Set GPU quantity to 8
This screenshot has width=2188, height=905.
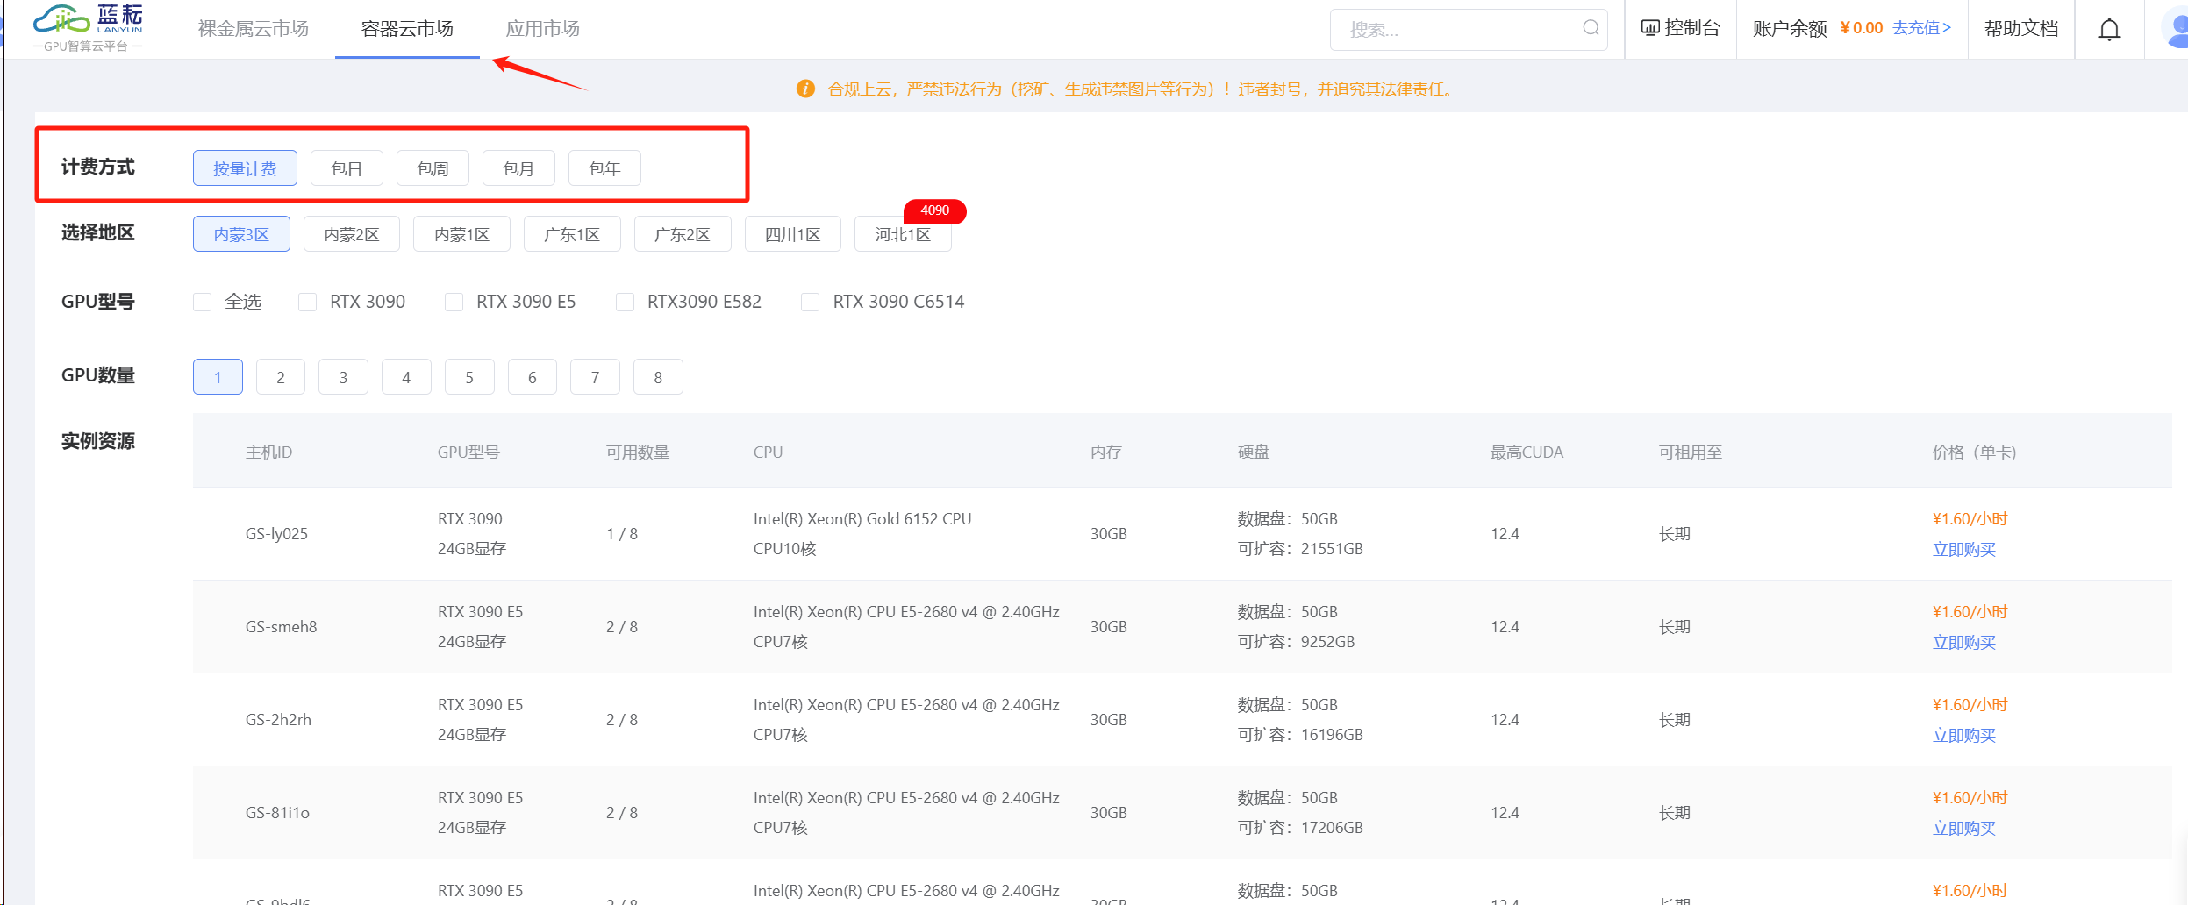click(x=658, y=377)
